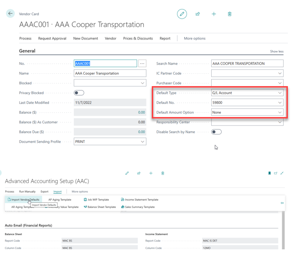
Task: Expand the Purchaser Code dropdown
Action: pos(280,83)
